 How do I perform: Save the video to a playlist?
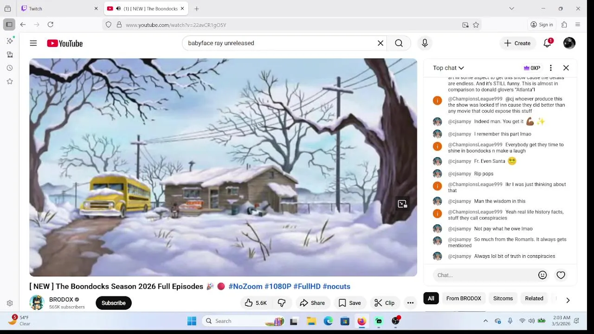(x=349, y=303)
